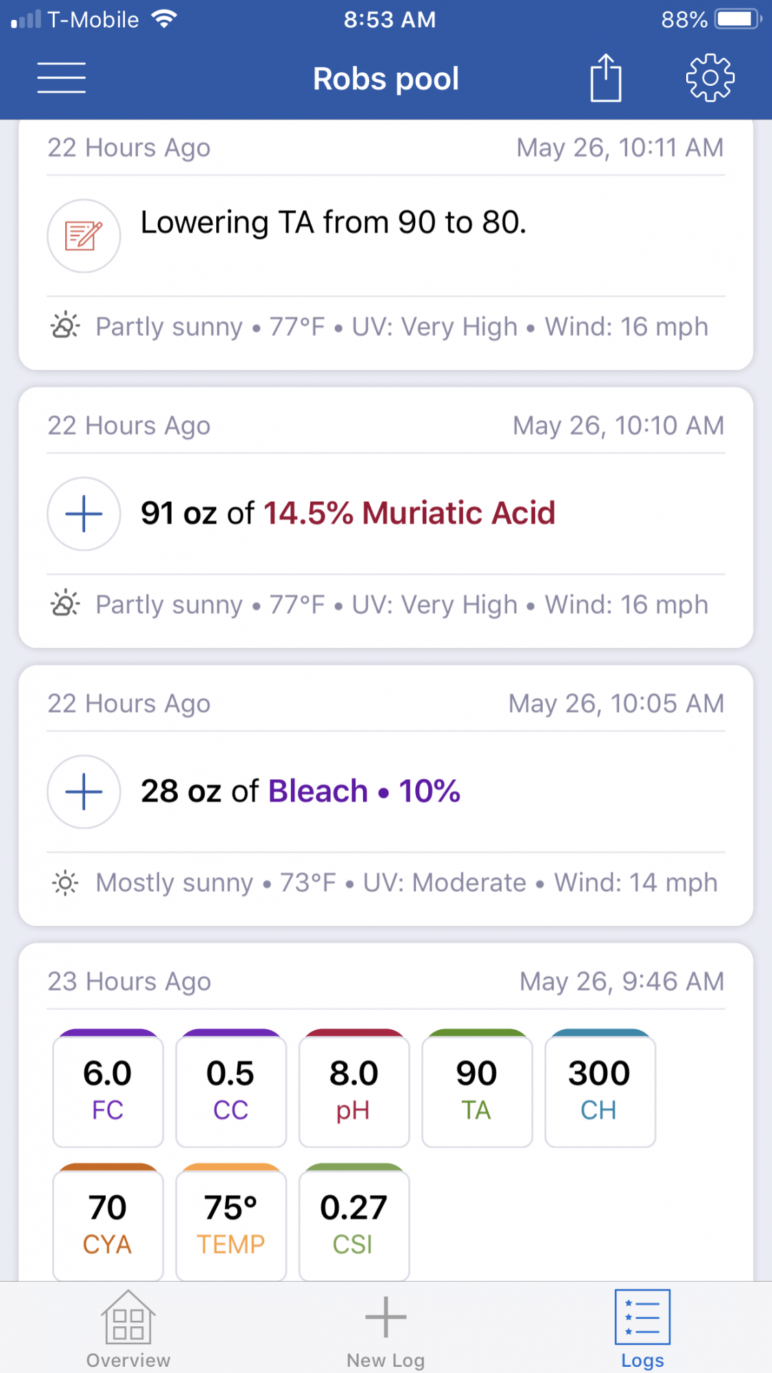Image resolution: width=772 pixels, height=1373 pixels.
Task: Tap plus icon beside Bleach entry
Action: pos(84,792)
